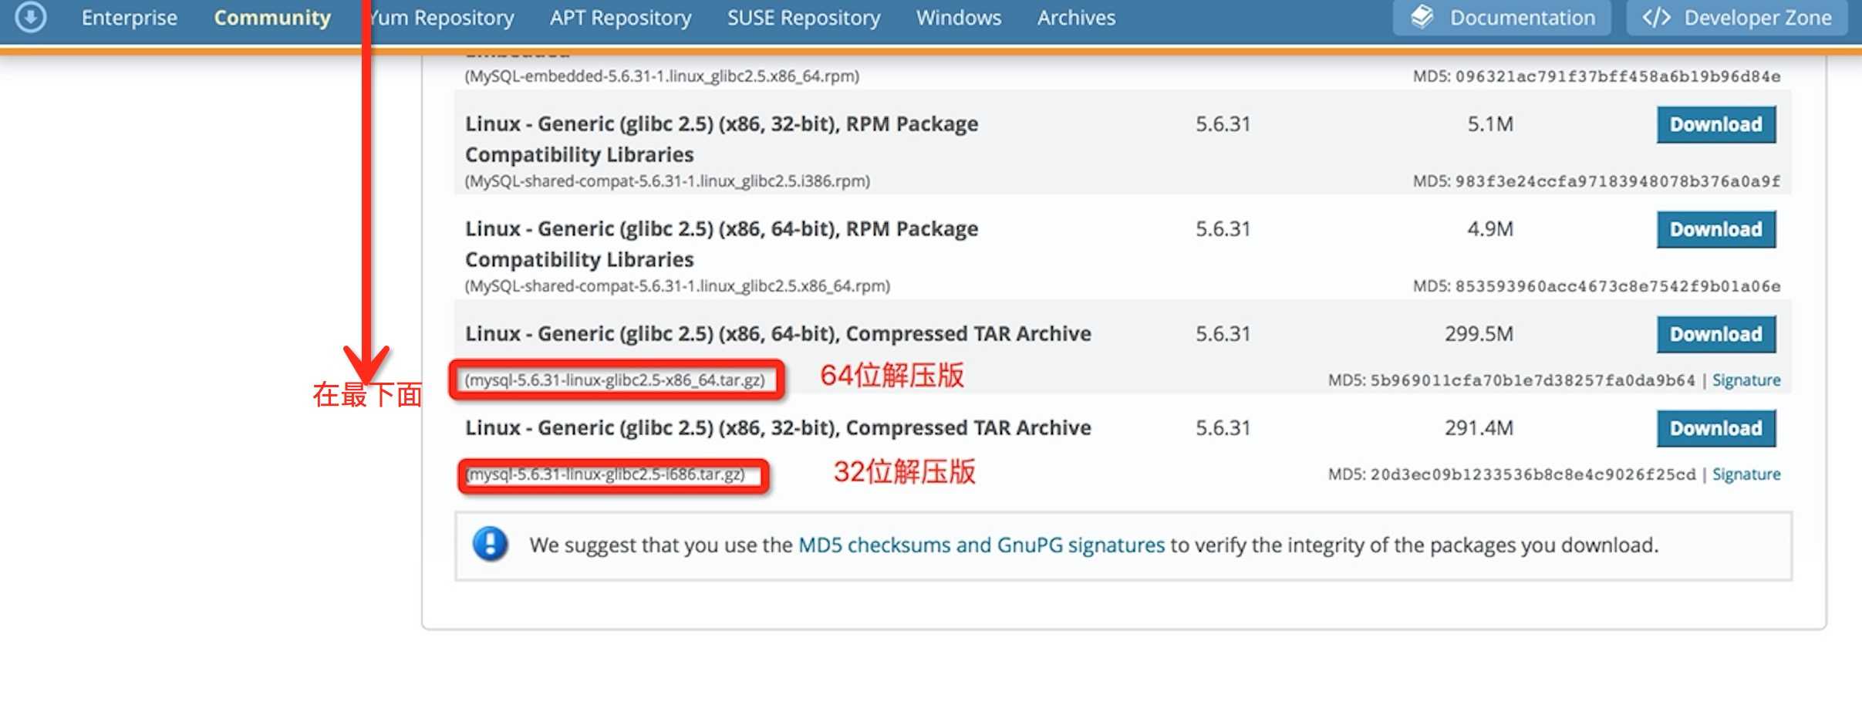Screen dimensions: 1862x719
Task: Click the 64-bit Compressed TAR Archive title
Action: [x=778, y=334]
